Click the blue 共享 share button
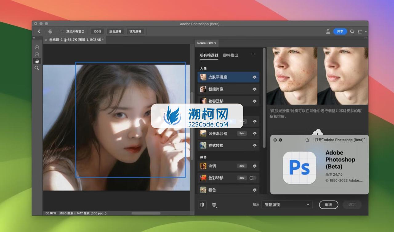 point(340,31)
